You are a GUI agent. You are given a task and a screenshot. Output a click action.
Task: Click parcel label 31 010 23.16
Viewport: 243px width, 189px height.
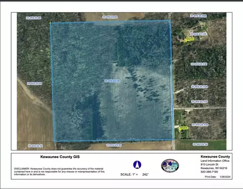point(200,144)
